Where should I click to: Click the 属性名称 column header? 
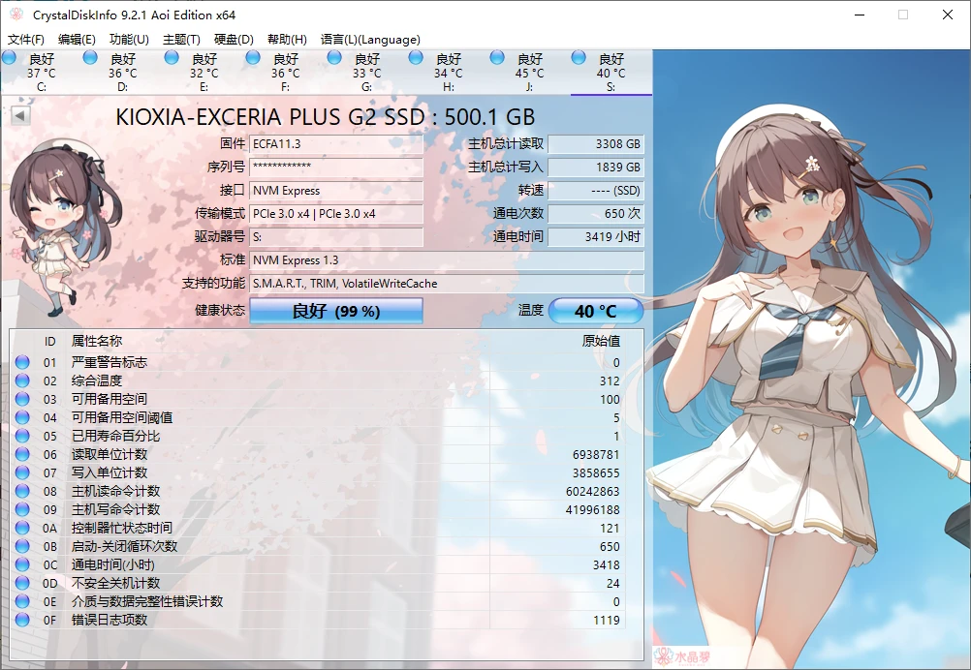click(97, 341)
